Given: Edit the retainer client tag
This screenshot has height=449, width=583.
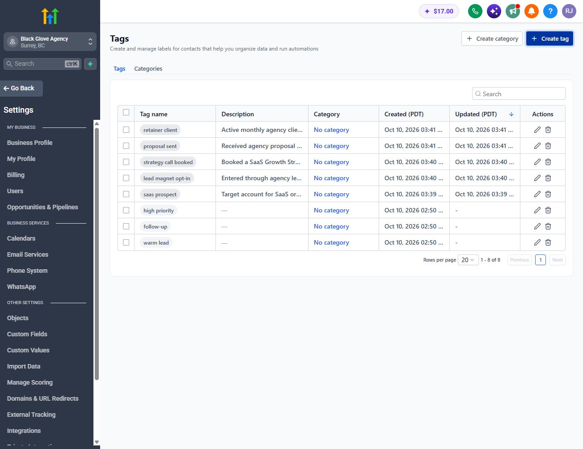Looking at the screenshot, I should point(537,130).
